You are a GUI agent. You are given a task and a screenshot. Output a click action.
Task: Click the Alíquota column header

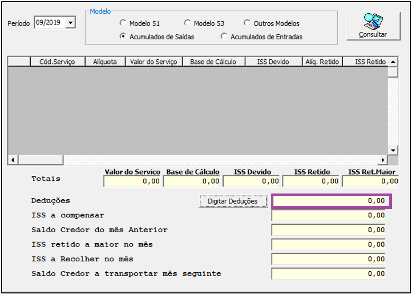(105, 62)
